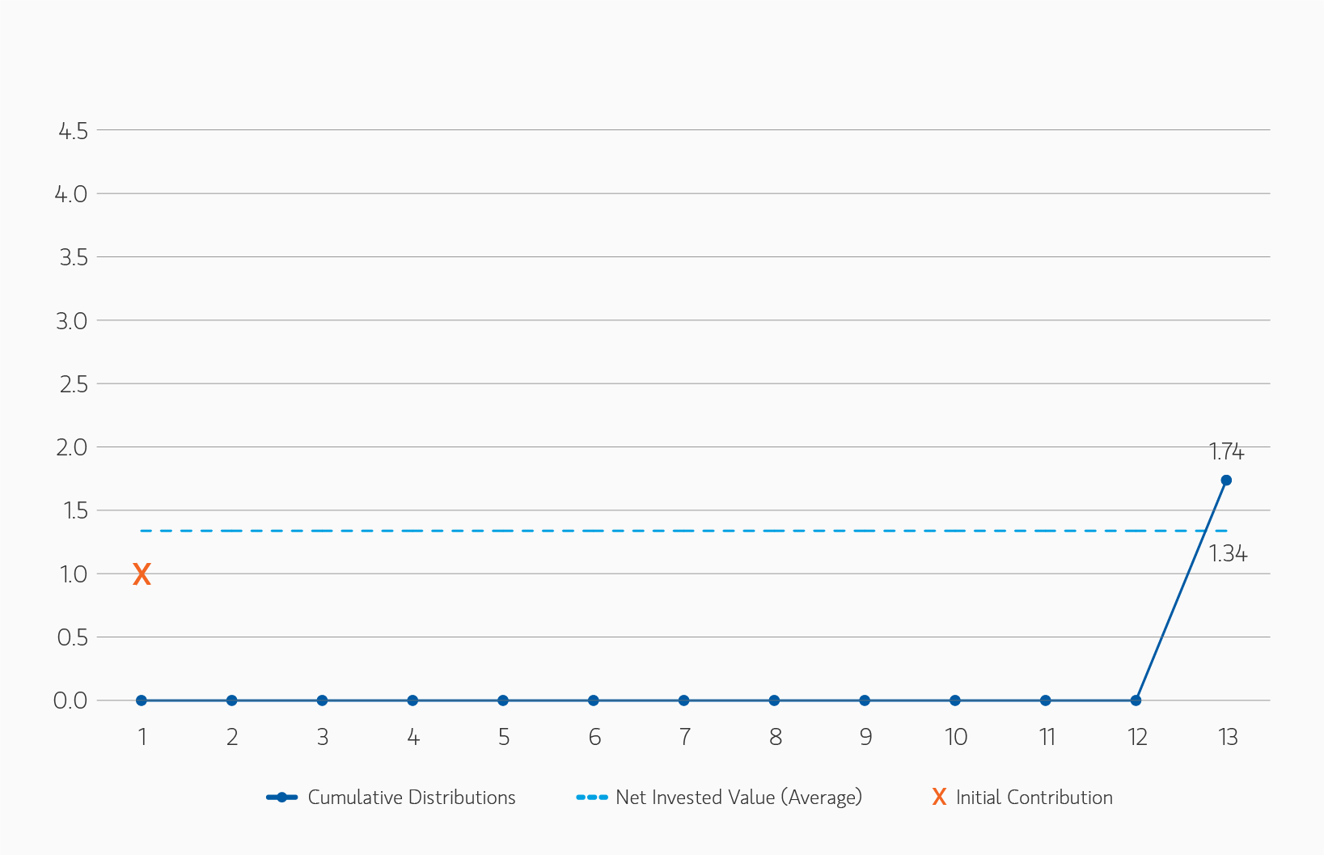Click the 1.34 average value label
Viewport: 1324px width, 855px height.
(x=1228, y=554)
